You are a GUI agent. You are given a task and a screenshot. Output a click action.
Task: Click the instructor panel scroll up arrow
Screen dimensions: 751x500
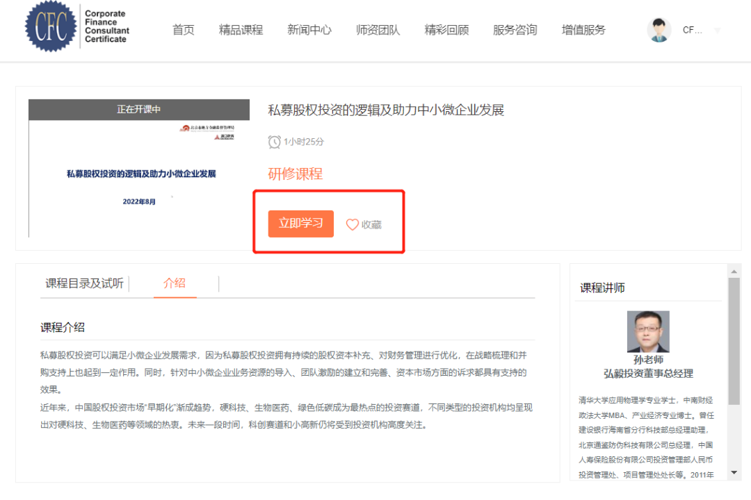(x=734, y=272)
